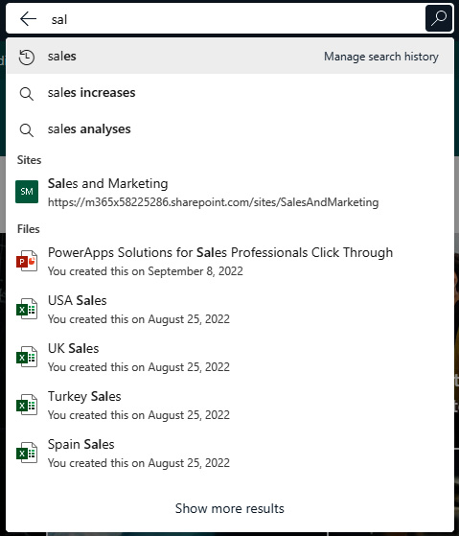Click the PowerPoint icon for PowerApps Solutions file
The width and height of the screenshot is (459, 536).
coord(27,261)
